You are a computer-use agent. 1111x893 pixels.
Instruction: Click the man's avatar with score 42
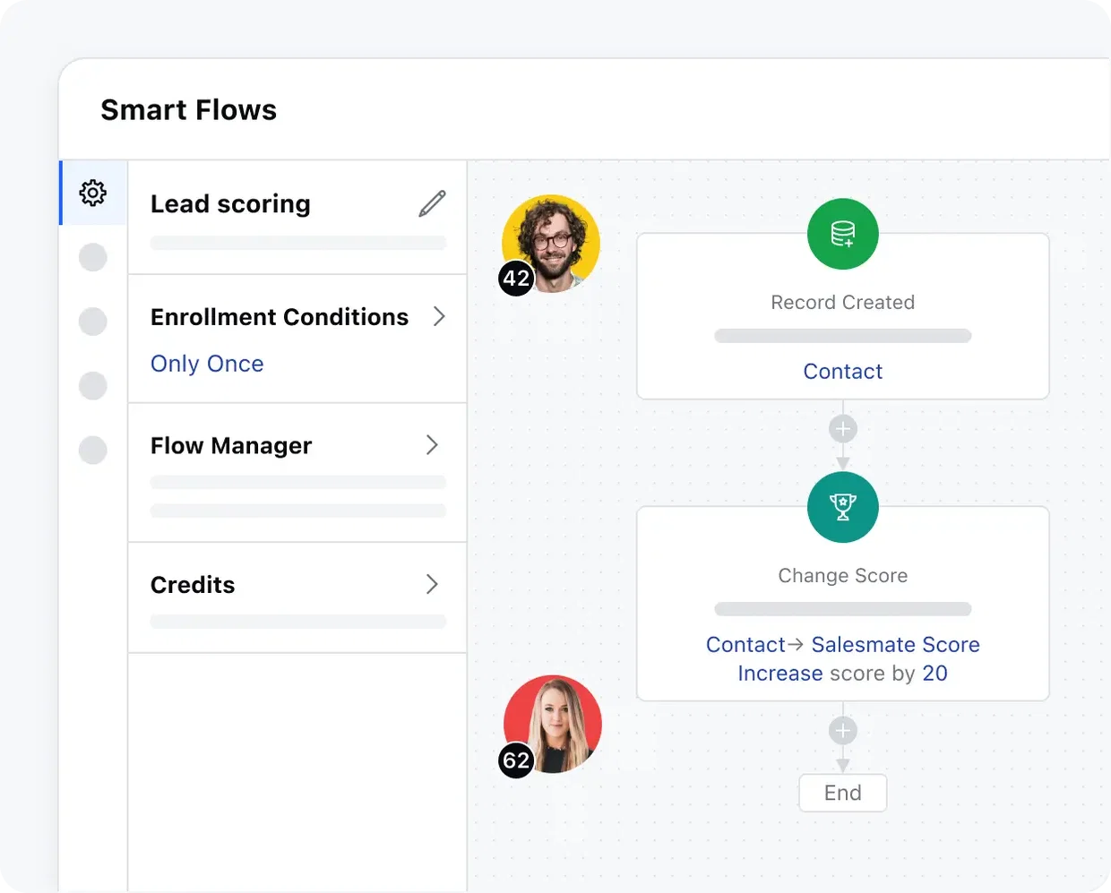tap(551, 243)
